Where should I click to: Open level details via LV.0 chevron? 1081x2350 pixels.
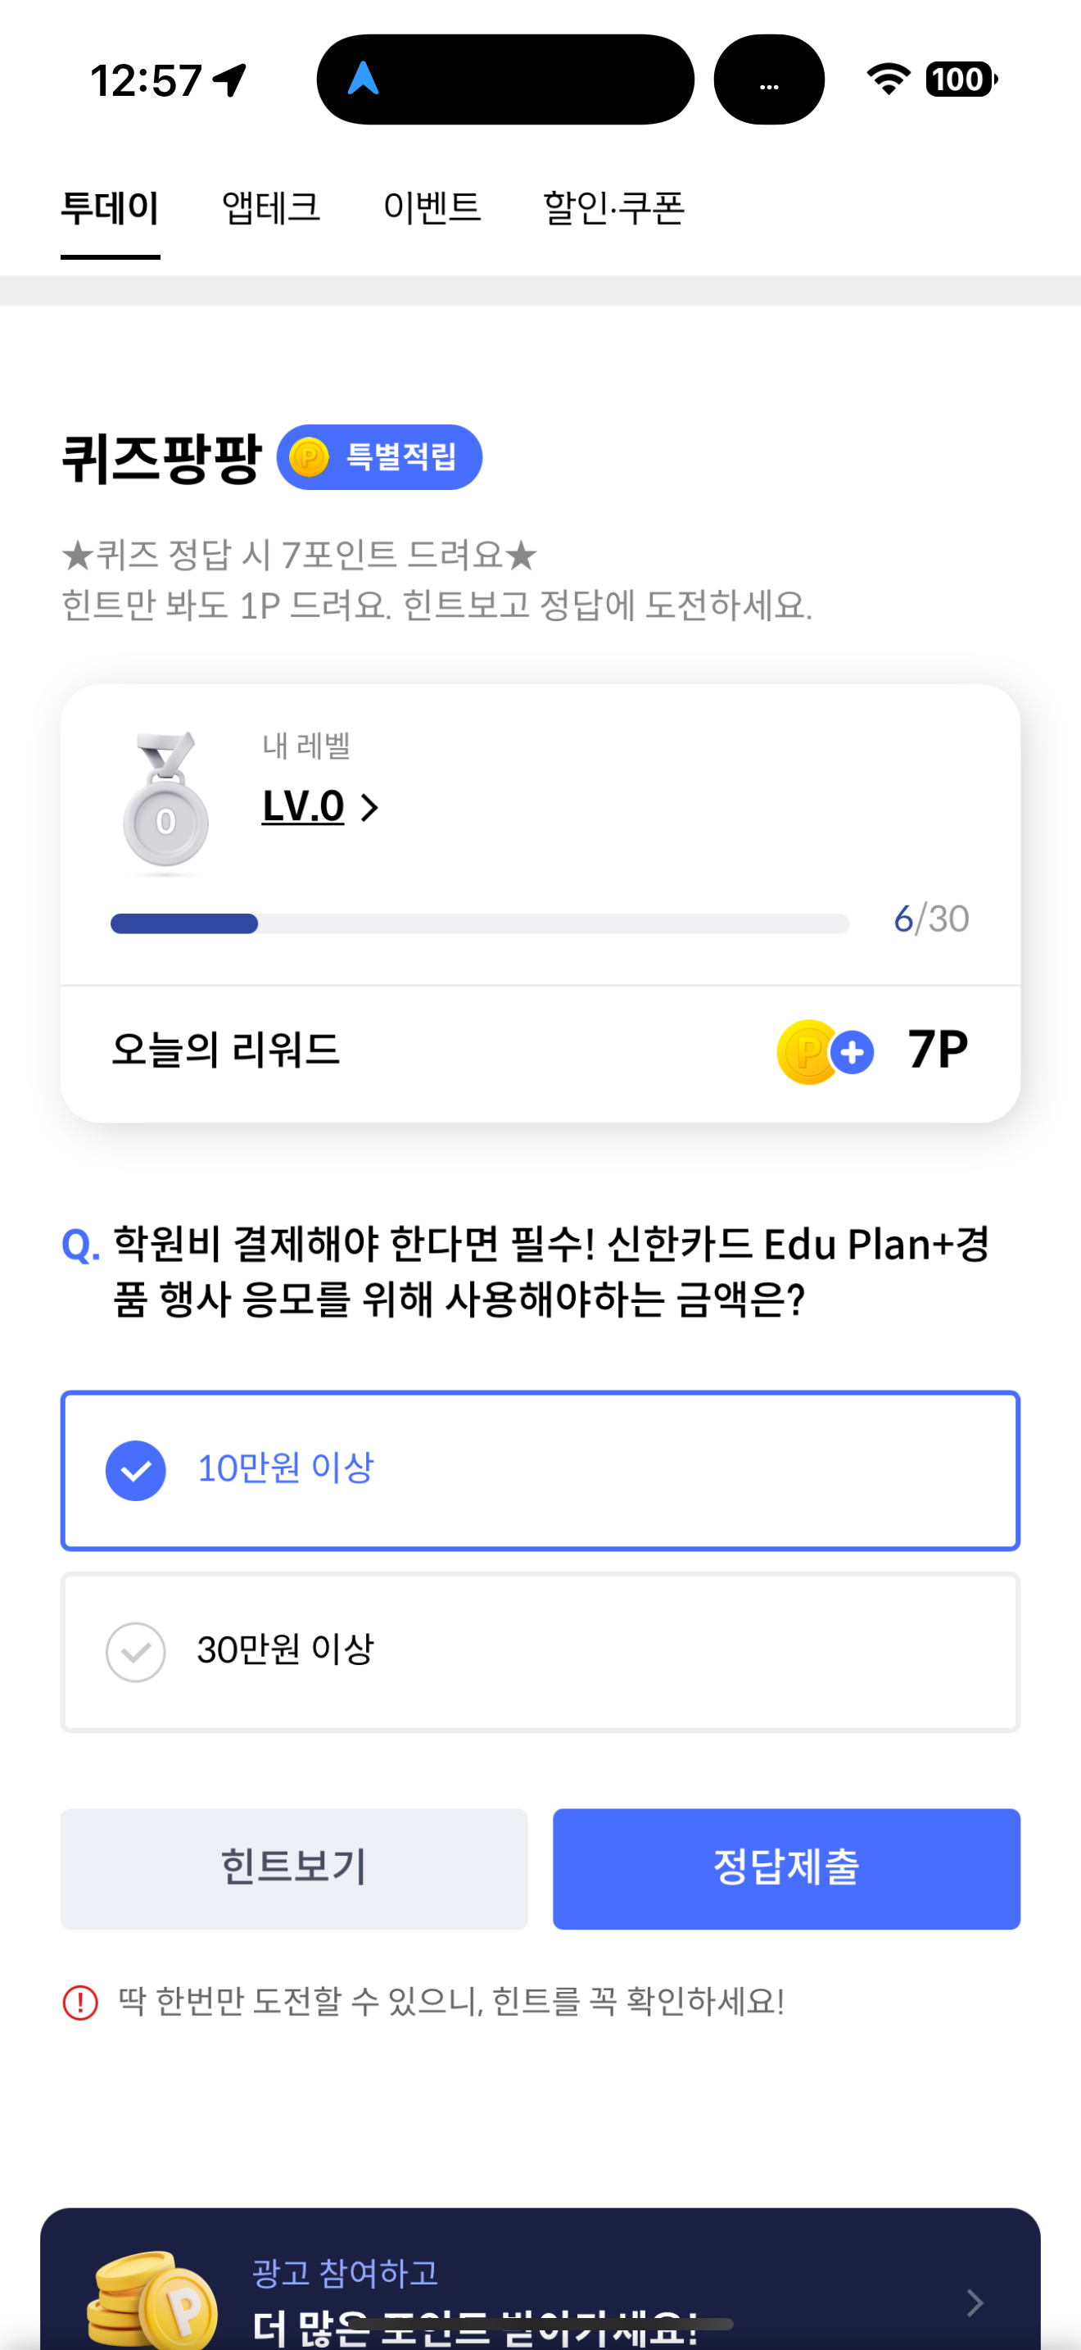tap(369, 807)
